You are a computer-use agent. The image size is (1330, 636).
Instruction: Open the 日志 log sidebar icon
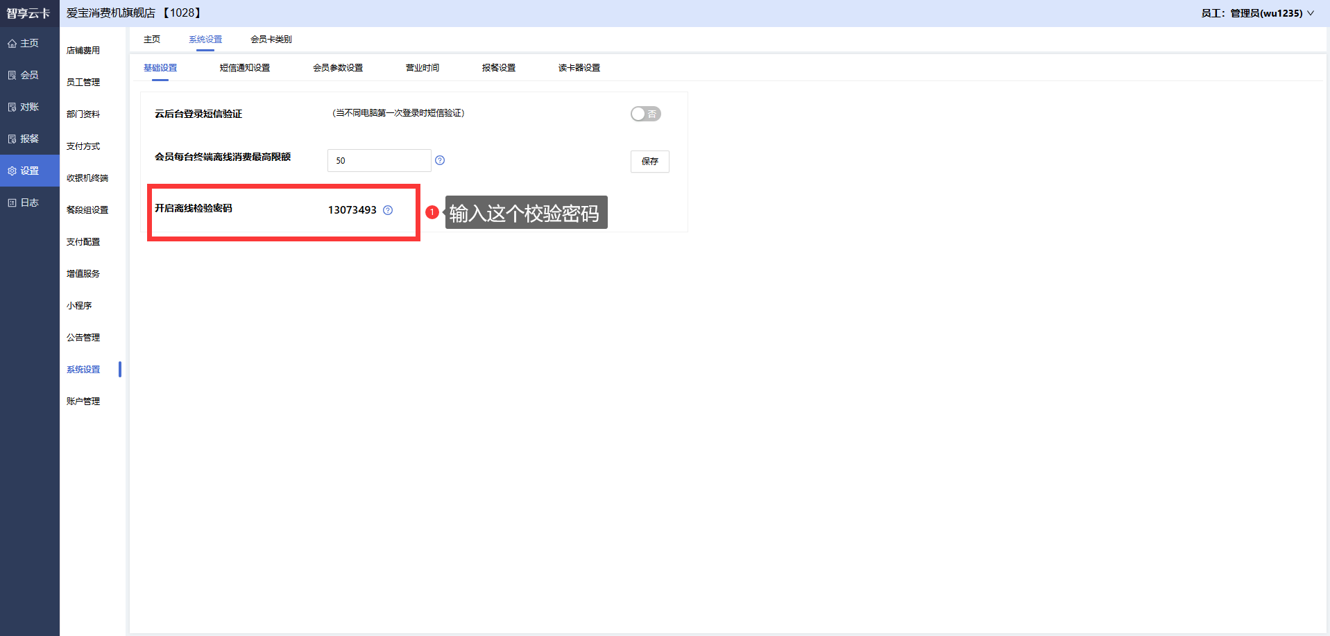(12, 203)
